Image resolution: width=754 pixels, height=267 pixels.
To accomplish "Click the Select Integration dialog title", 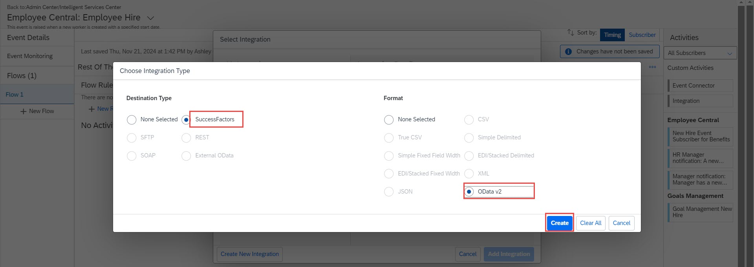I will [245, 39].
